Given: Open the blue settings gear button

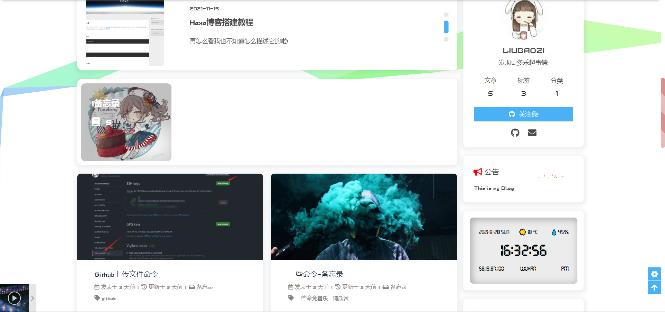Looking at the screenshot, I should [654, 274].
